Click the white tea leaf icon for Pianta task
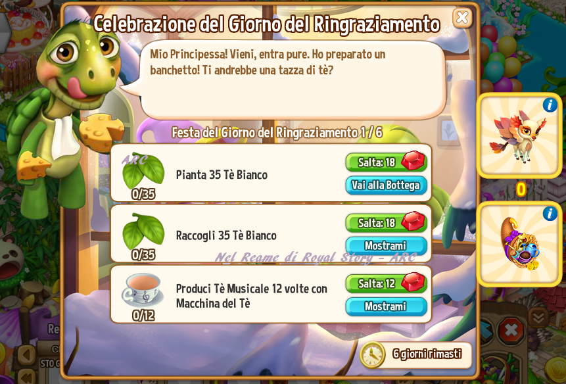The height and width of the screenshot is (384, 566). pyautogui.click(x=143, y=171)
